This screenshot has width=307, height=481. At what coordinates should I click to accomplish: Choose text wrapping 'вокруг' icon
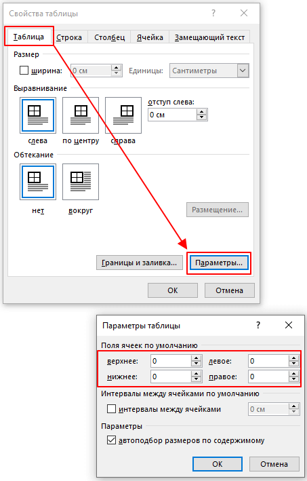tap(81, 182)
